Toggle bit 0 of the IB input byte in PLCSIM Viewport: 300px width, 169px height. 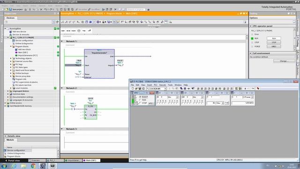pyautogui.click(x=177, y=103)
